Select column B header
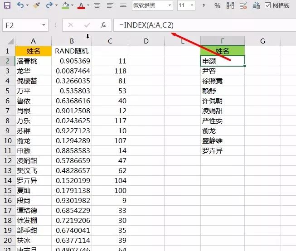 pos(72,41)
